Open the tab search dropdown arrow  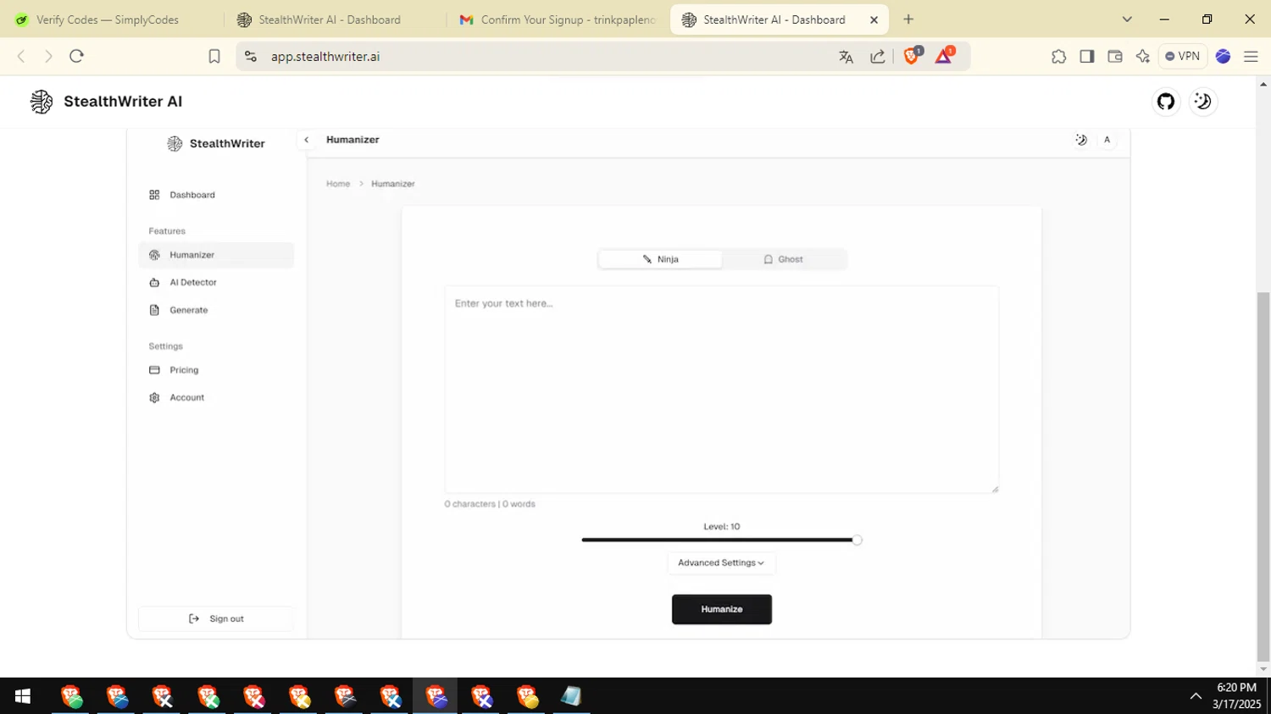point(1127,19)
